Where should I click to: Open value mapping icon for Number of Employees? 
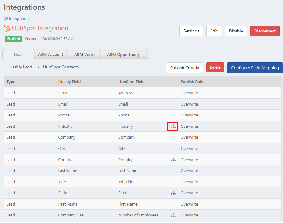coord(173,215)
